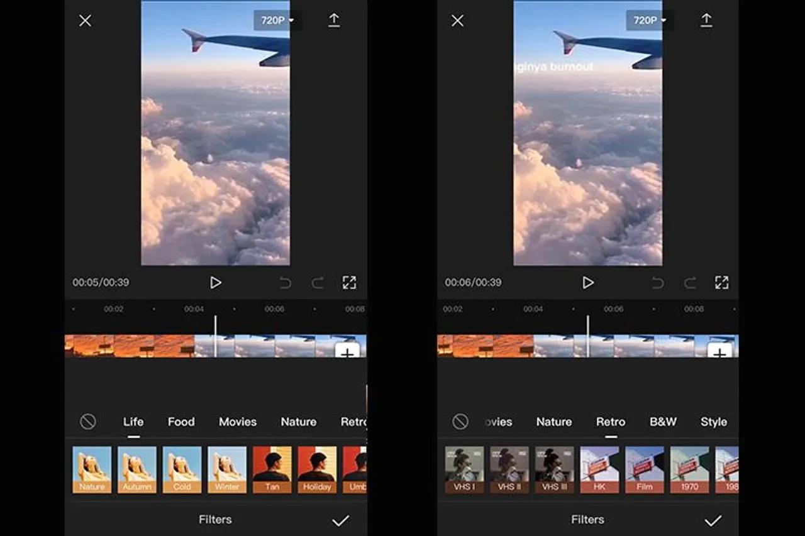The height and width of the screenshot is (536, 805).
Task: Open the Movies filter tab, left screen
Action: [x=238, y=422]
